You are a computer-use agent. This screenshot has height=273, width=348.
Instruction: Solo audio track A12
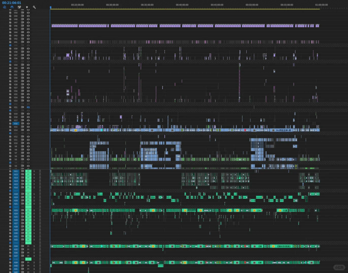tap(35, 175)
